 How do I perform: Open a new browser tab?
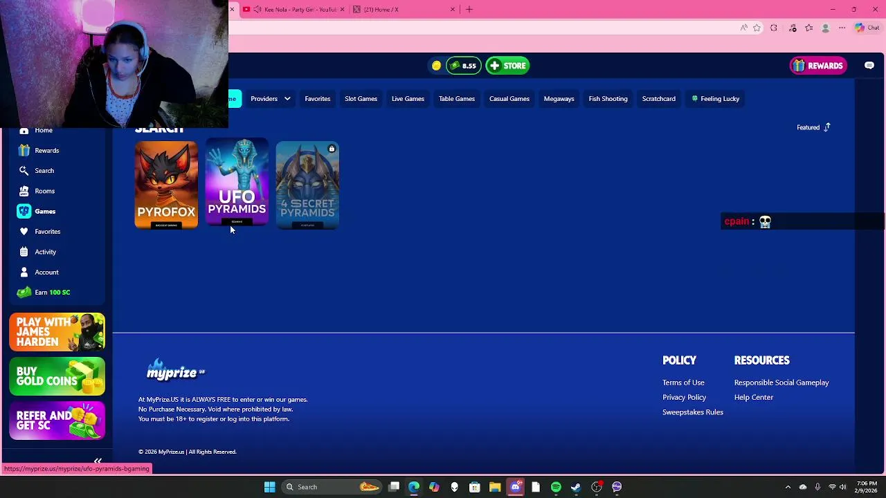pyautogui.click(x=469, y=10)
